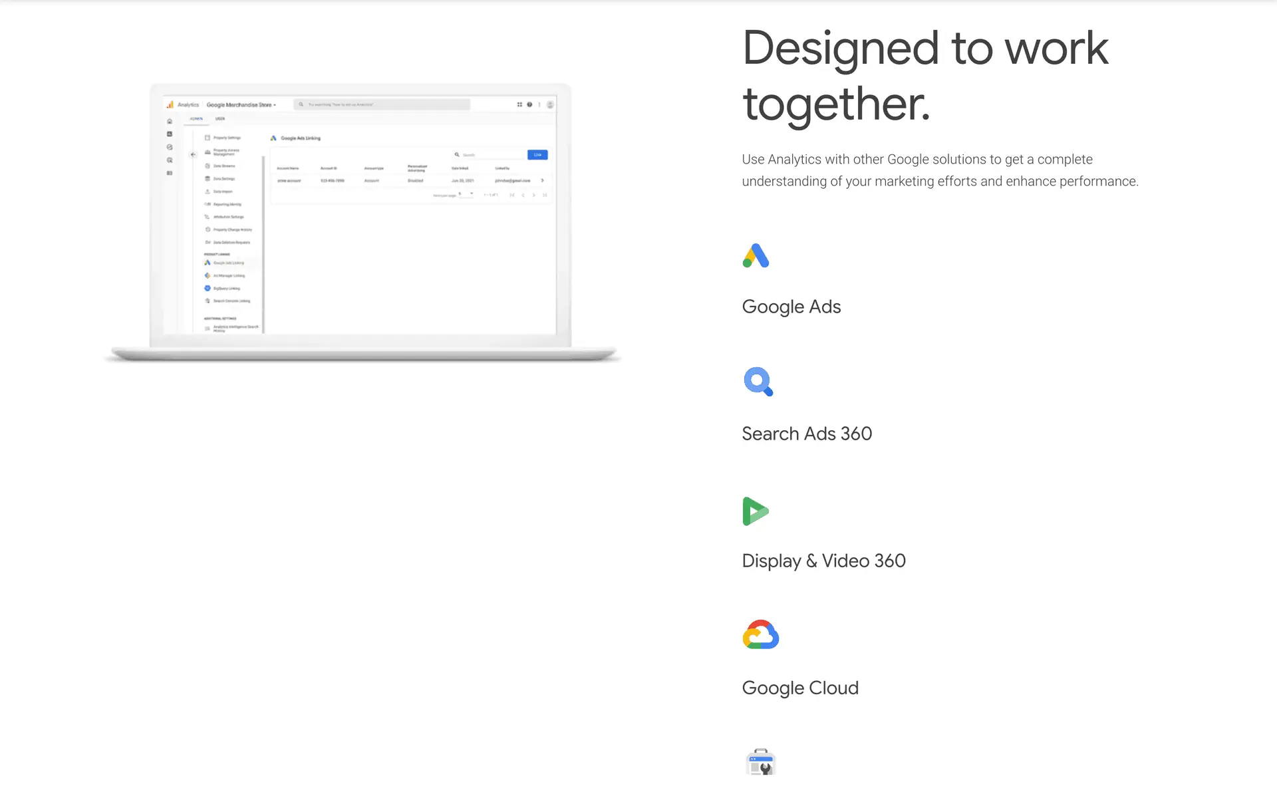This screenshot has height=798, width=1277.
Task: Switch to the ADMIN tab in laptop screen
Action: 196,119
